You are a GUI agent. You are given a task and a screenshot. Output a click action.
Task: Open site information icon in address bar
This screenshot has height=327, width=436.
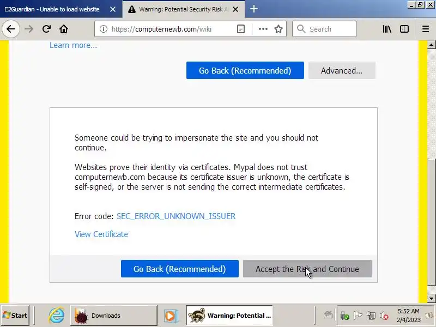coord(104,29)
